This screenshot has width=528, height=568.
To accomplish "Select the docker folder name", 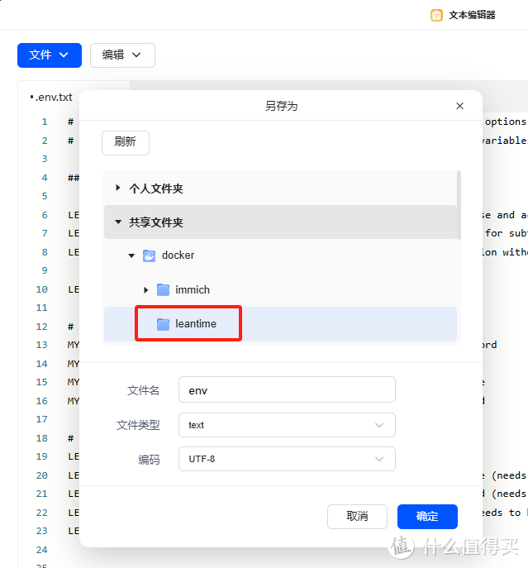I will tap(178, 255).
